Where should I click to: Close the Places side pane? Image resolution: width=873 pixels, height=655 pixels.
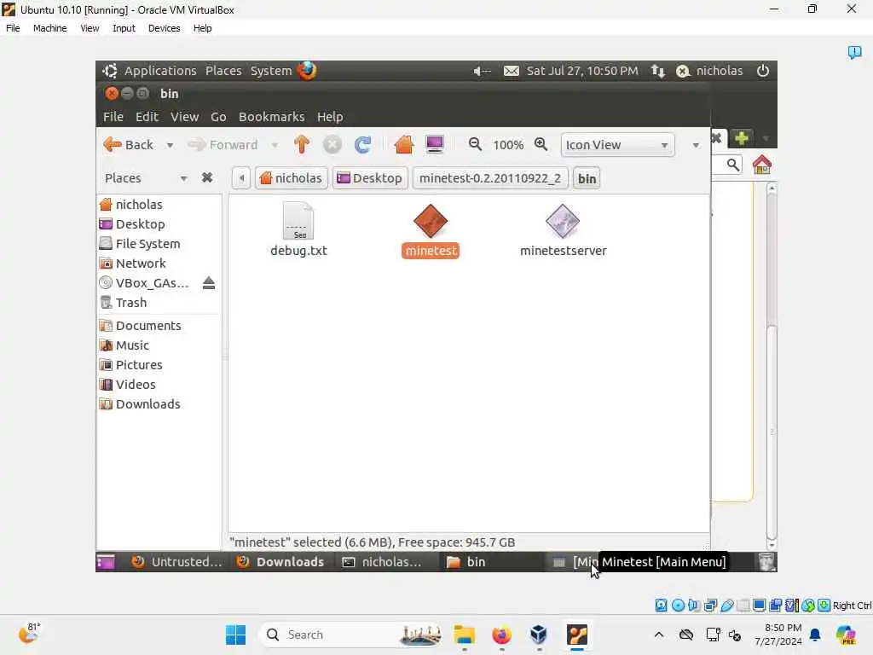pyautogui.click(x=207, y=177)
